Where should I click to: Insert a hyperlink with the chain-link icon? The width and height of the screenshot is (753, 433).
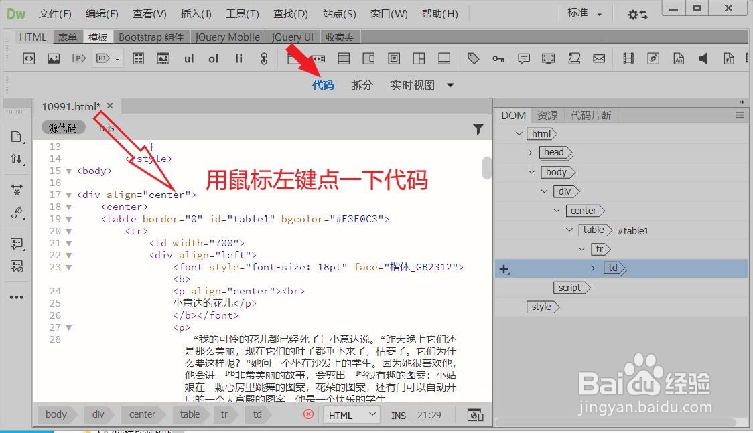pyautogui.click(x=264, y=58)
